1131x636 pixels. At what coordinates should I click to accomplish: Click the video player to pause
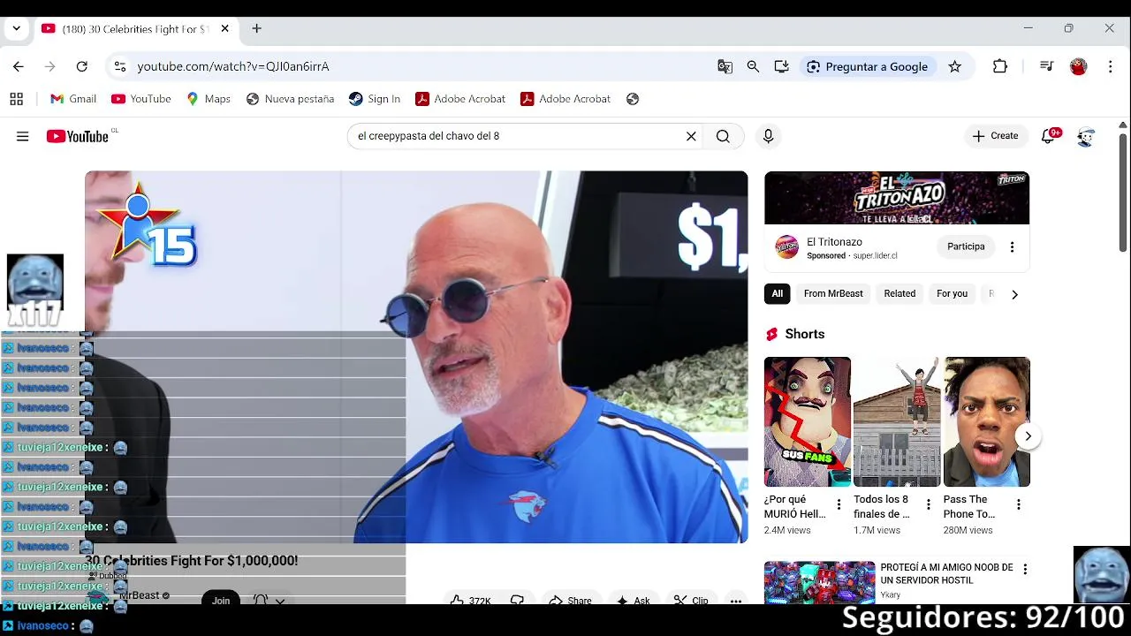[x=416, y=357]
